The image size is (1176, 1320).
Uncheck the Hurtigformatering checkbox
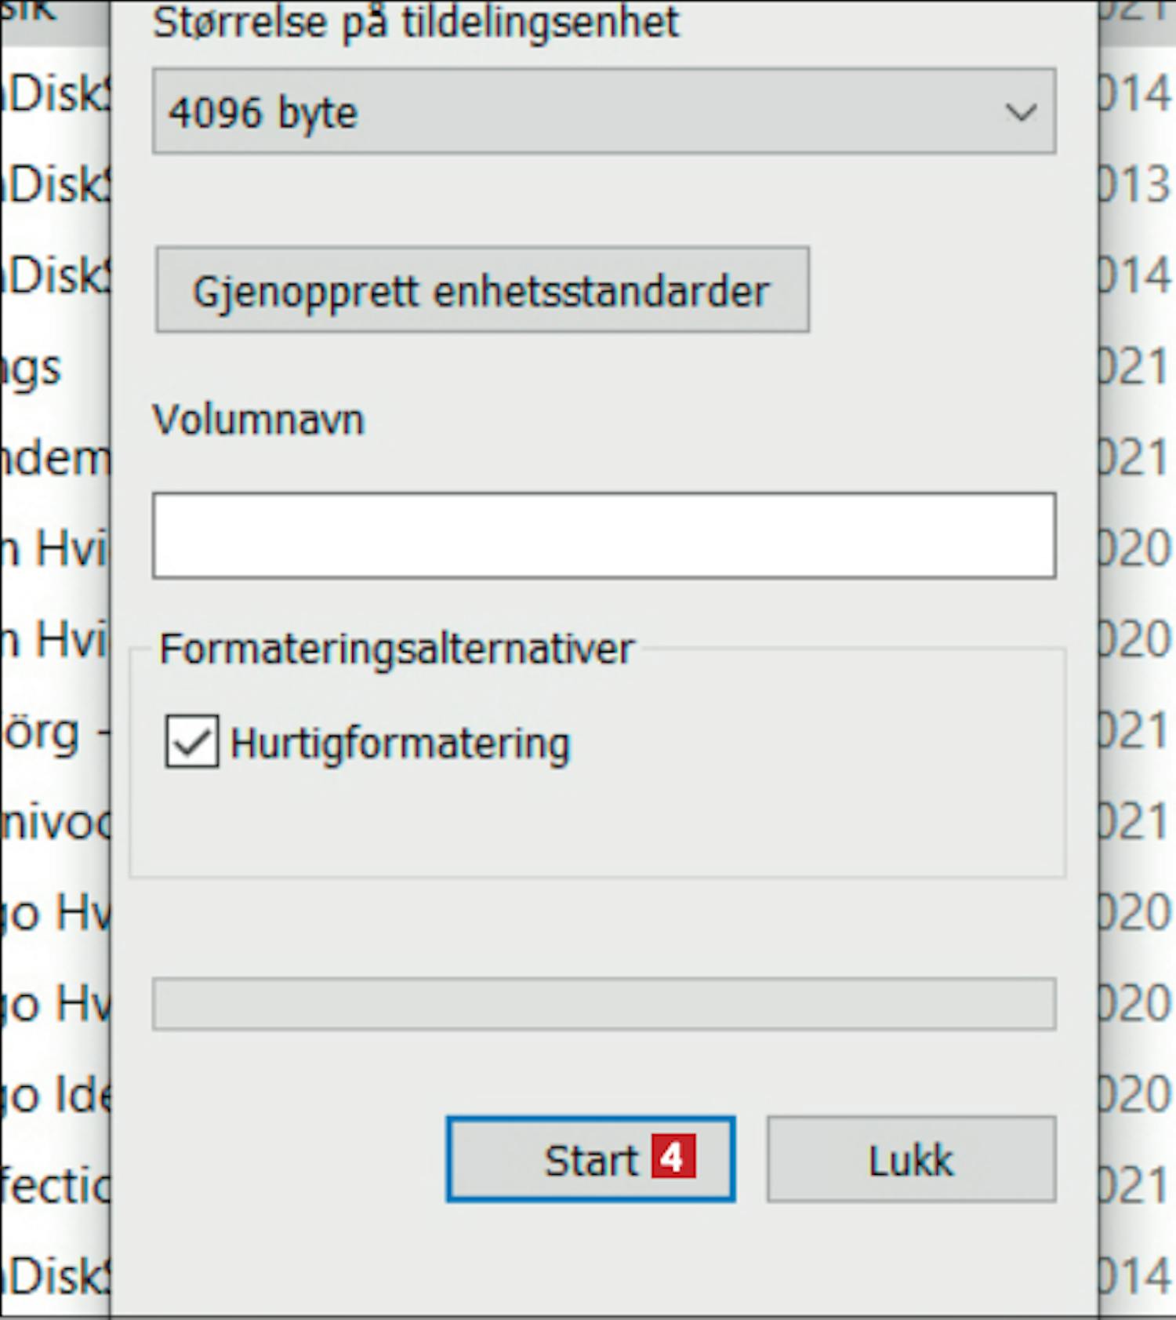pyautogui.click(x=192, y=741)
